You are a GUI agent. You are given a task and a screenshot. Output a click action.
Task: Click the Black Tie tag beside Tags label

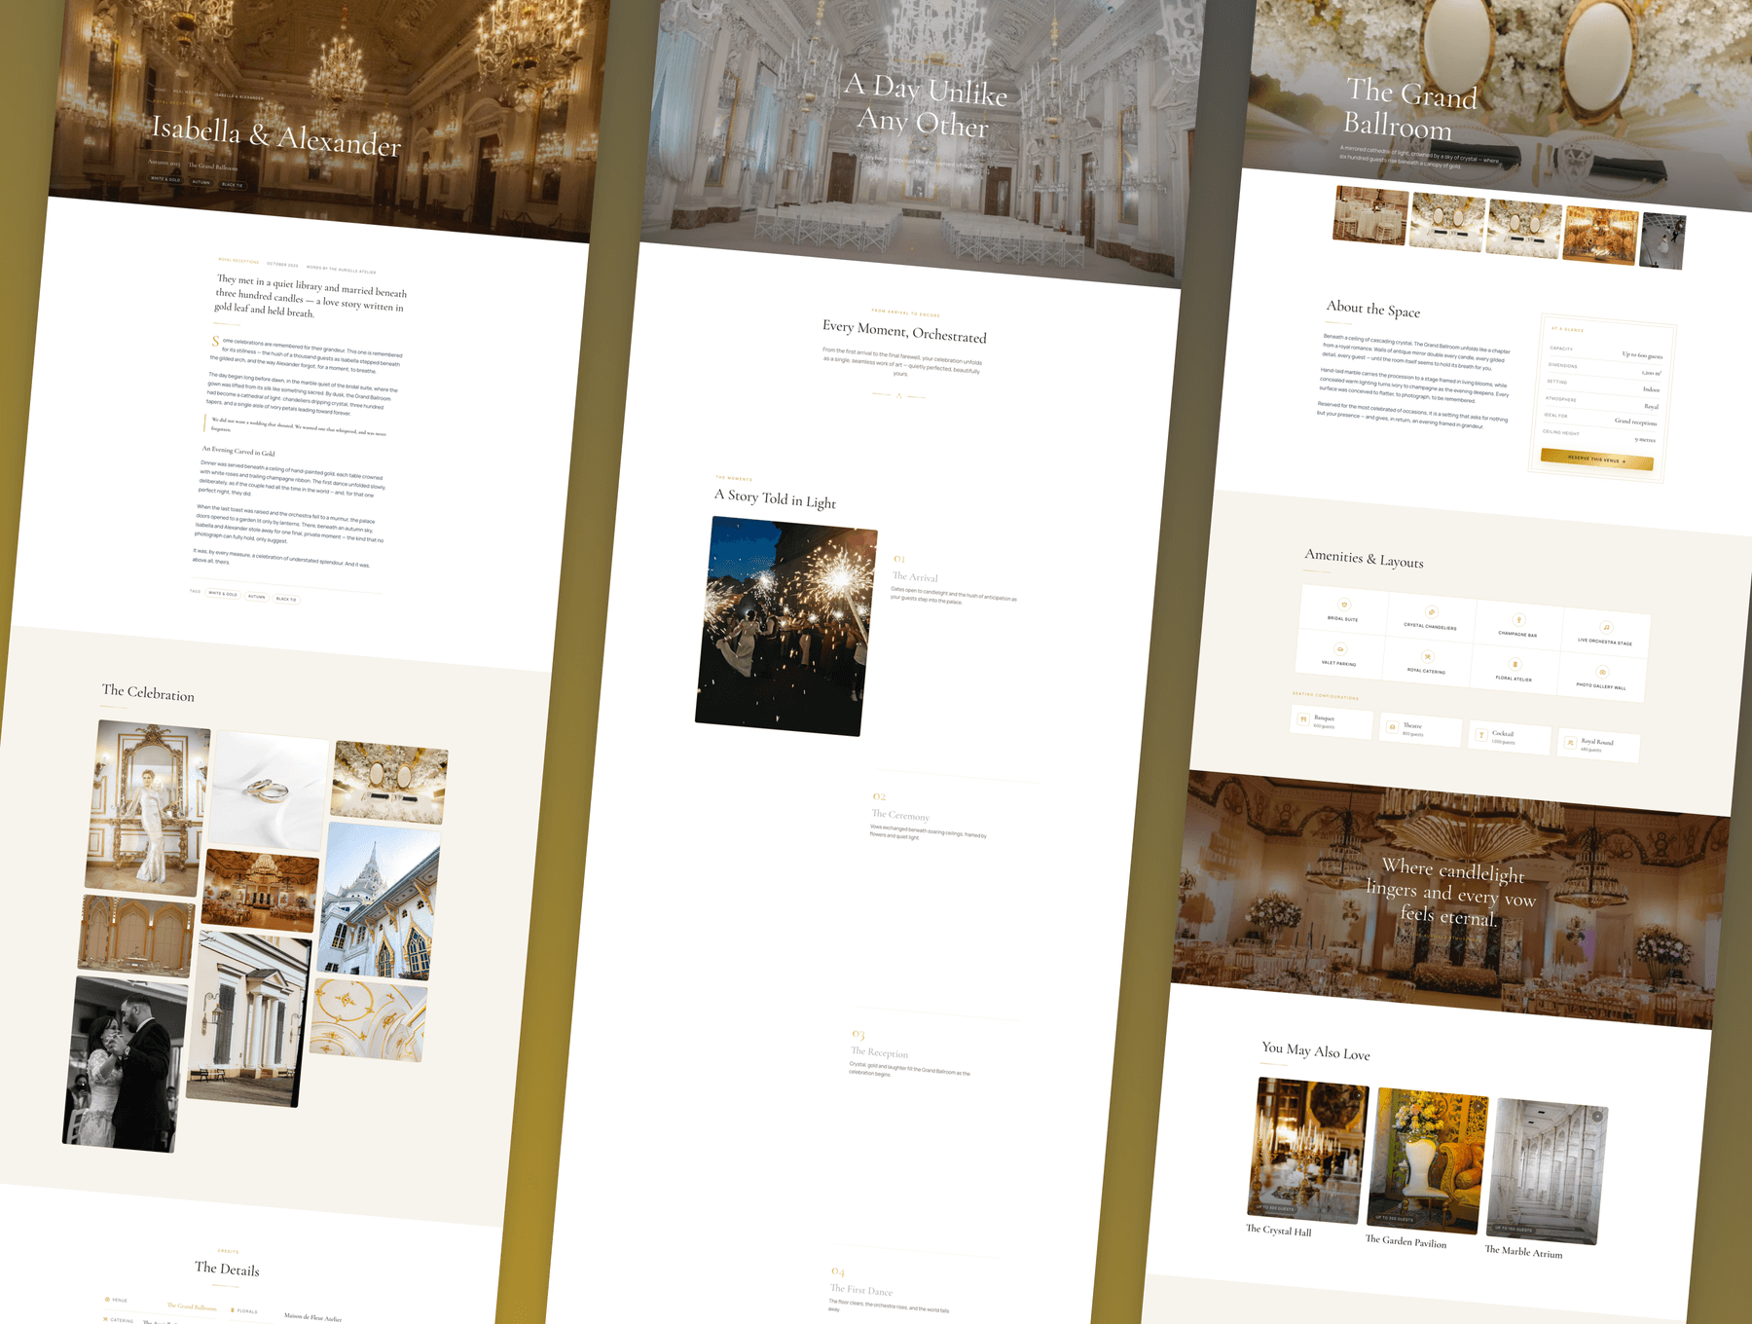[286, 599]
